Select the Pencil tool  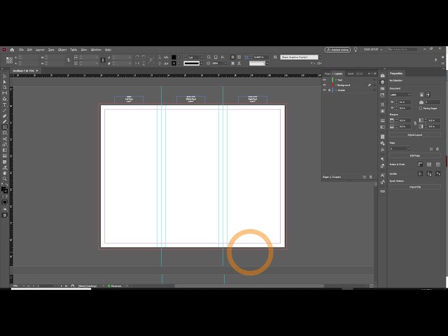(x=5, y=122)
